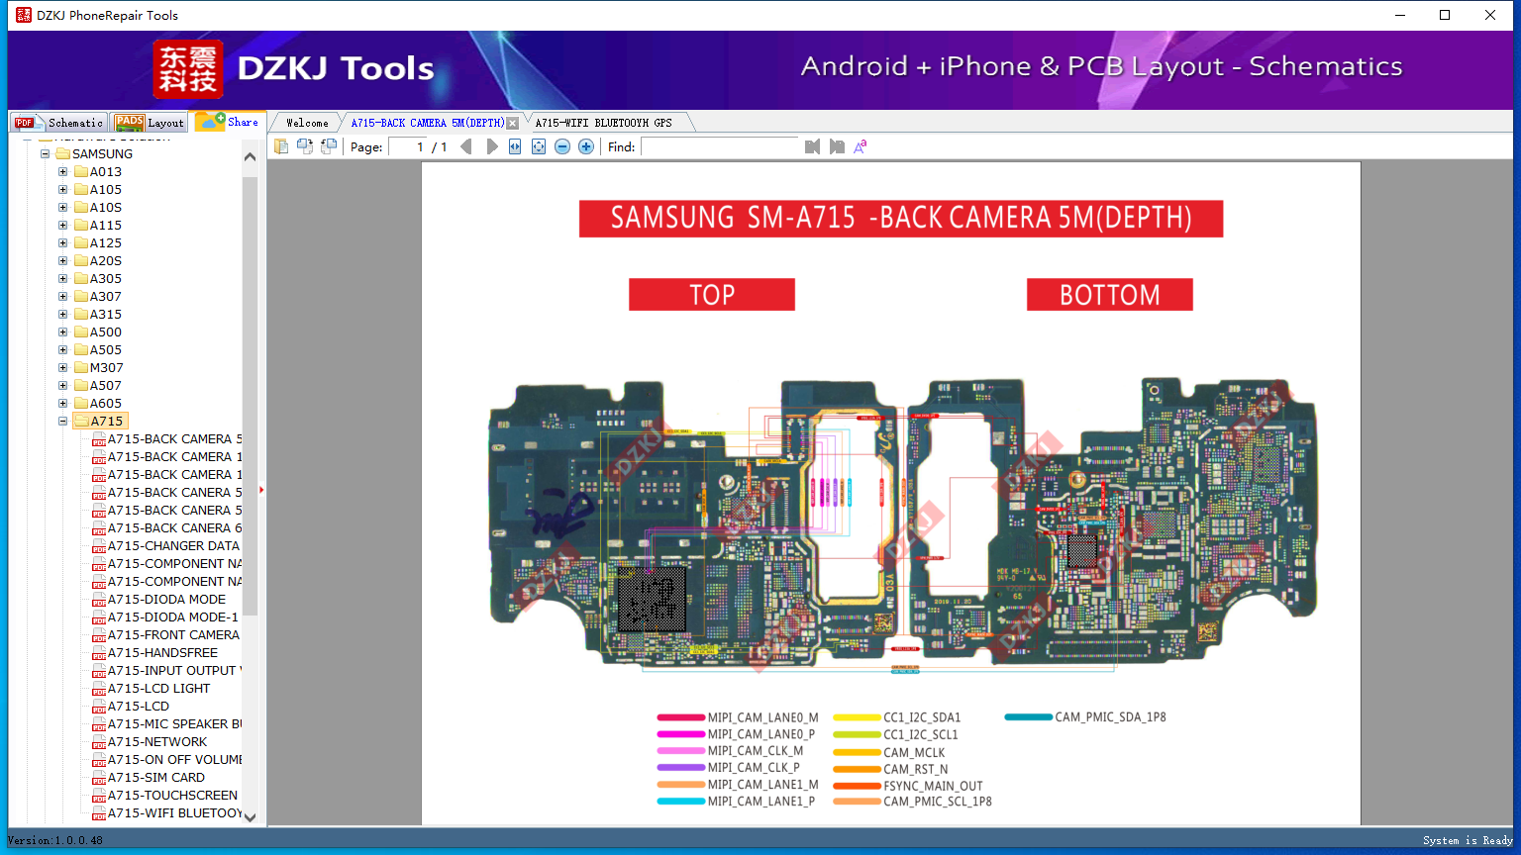Viewport: 1521px width, 855px height.
Task: Find the previous search match
Action: 813,146
